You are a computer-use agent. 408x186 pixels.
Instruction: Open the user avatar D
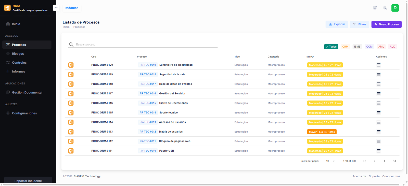pyautogui.click(x=395, y=8)
